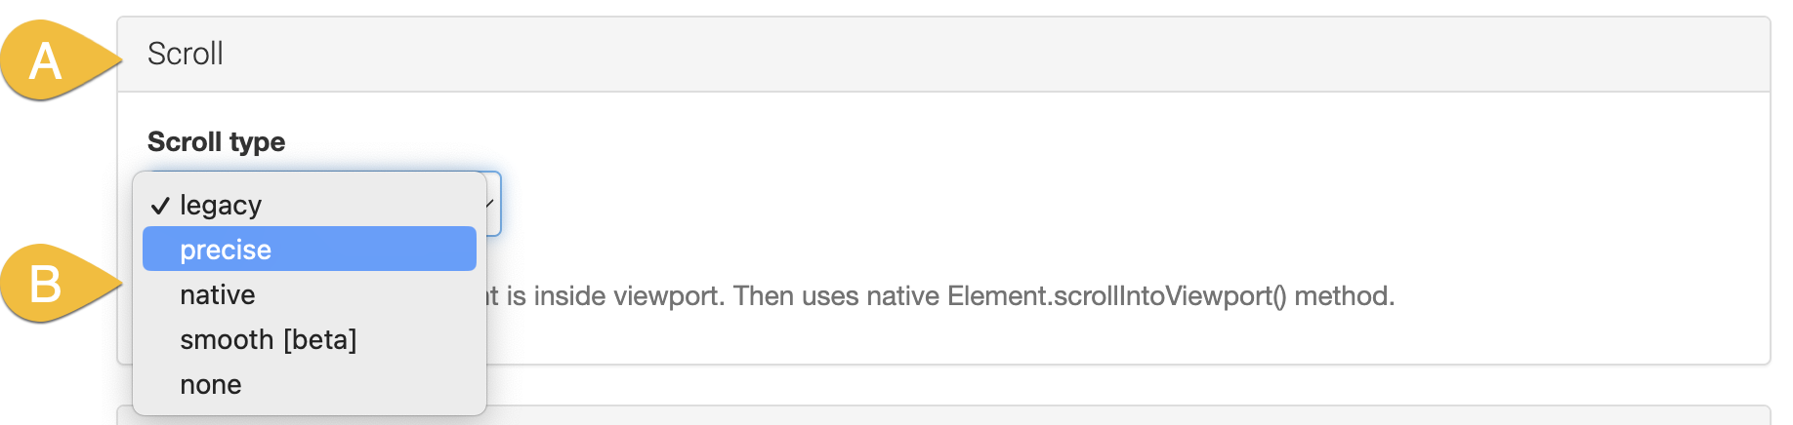Click the Scroll type field label
Viewport: 1793px width, 425px height.
coord(216,142)
